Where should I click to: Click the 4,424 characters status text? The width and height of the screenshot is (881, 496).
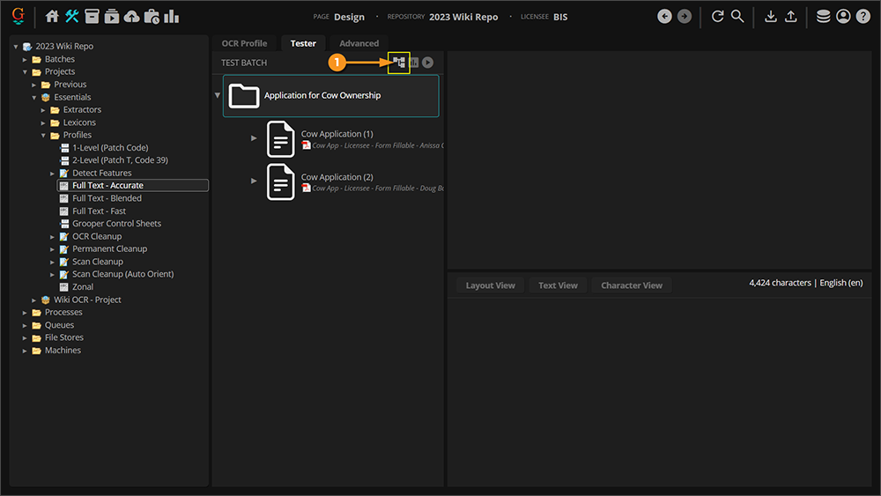pos(780,283)
